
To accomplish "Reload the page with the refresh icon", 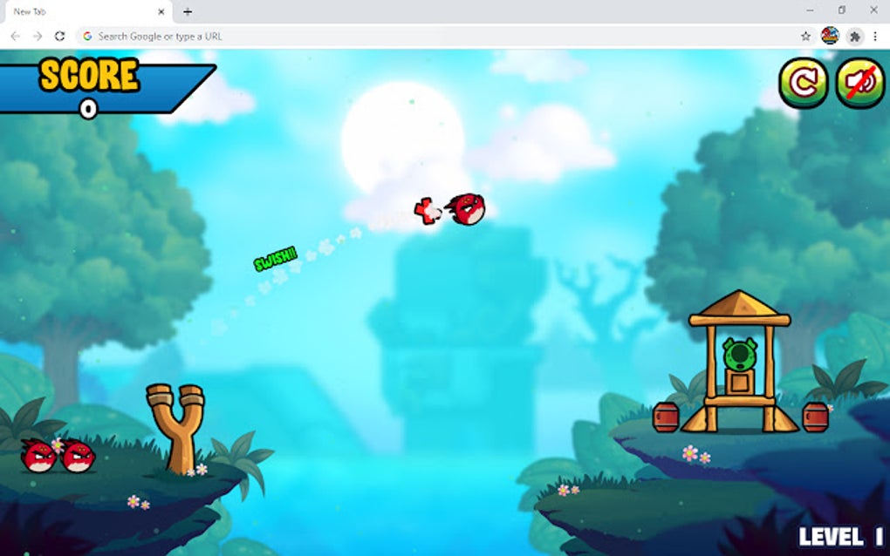I will coord(58,36).
